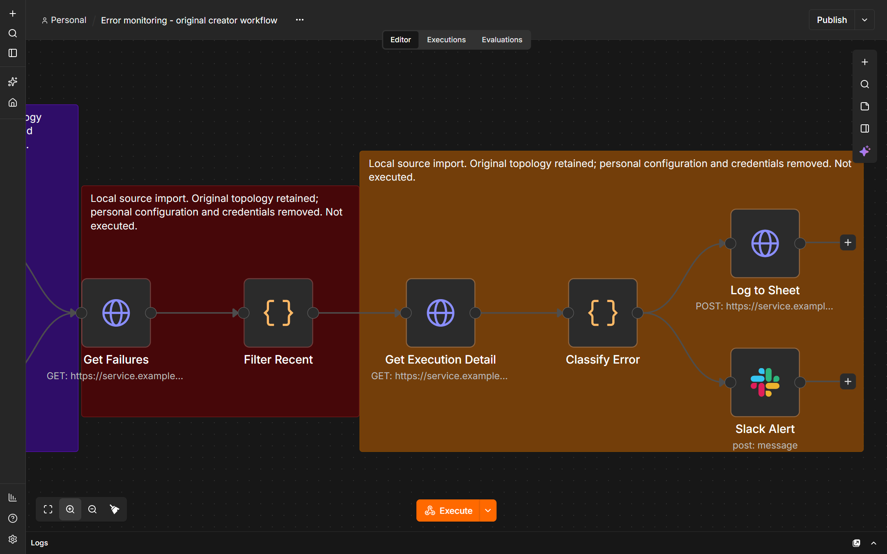Select the Filter Recent node
Viewport: 887px width, 554px height.
(x=278, y=313)
